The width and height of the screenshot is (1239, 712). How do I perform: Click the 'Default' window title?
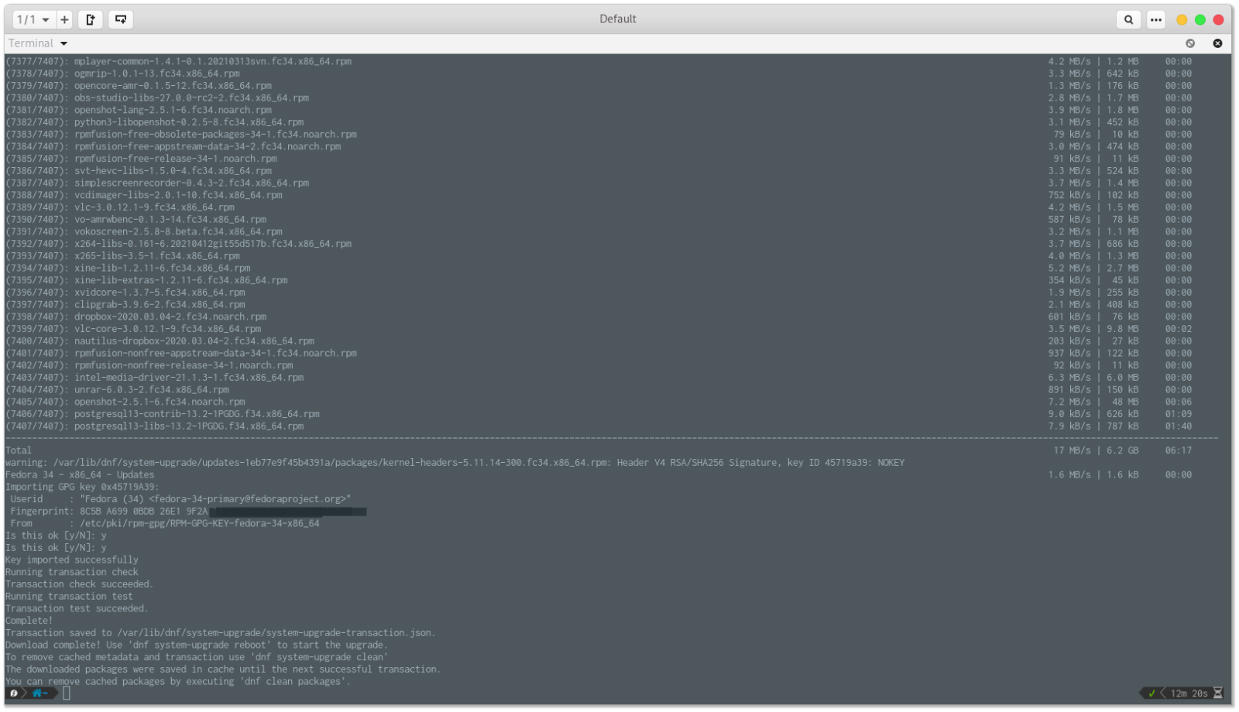coord(618,19)
